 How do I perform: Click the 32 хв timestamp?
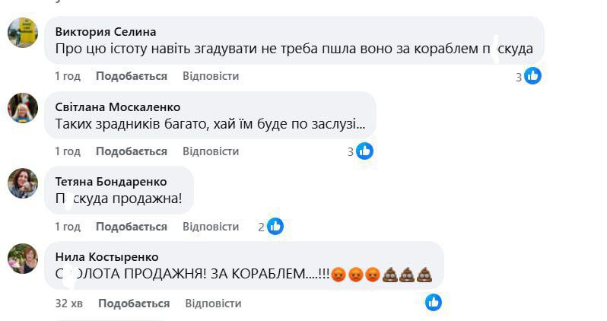tap(68, 303)
